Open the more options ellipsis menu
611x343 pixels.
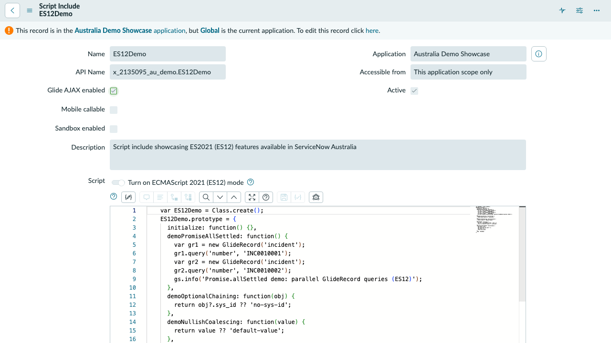597,10
